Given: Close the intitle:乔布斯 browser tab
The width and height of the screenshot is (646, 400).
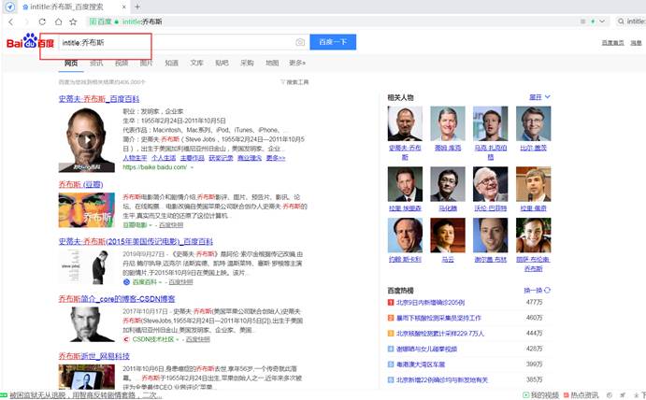Looking at the screenshot, I should coord(124,7).
